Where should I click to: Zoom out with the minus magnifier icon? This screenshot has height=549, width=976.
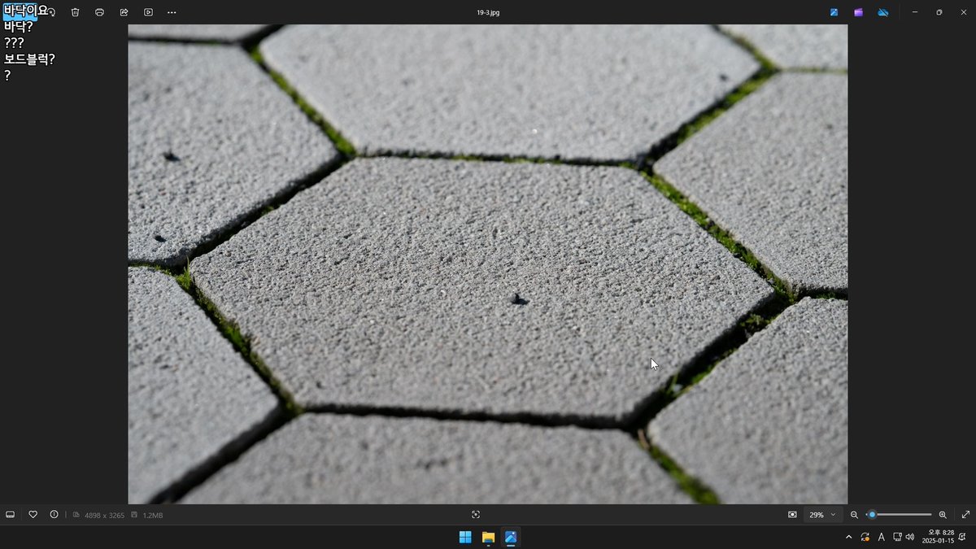(x=854, y=514)
